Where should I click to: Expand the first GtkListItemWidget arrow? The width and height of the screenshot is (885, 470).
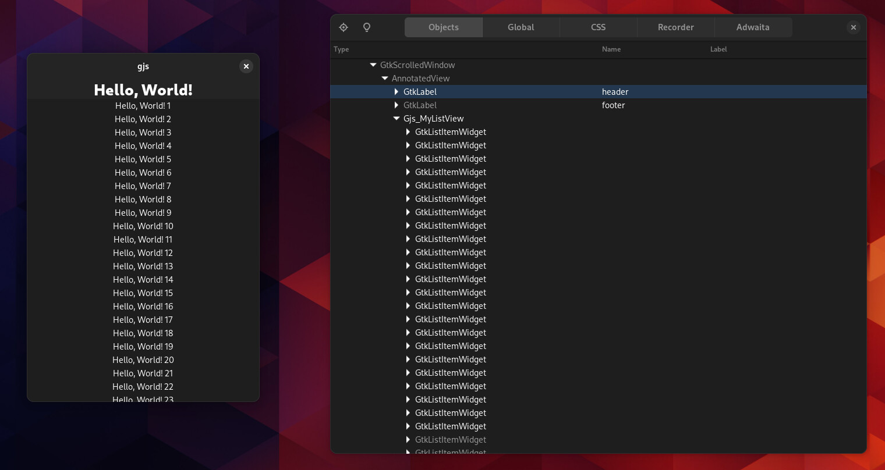(408, 132)
